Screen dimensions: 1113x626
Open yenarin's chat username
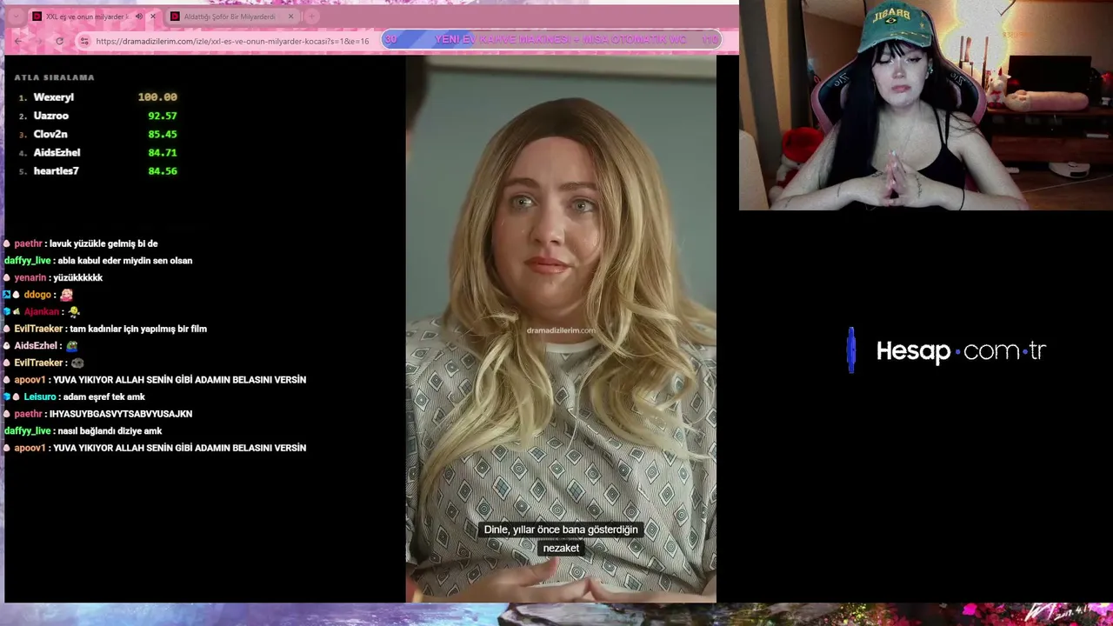click(x=30, y=277)
